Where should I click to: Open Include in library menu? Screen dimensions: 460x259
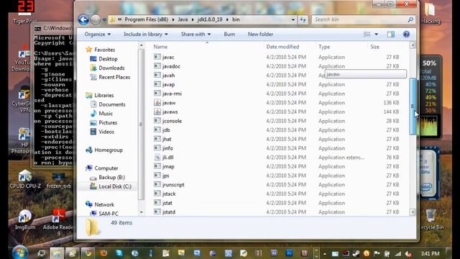[x=145, y=35]
